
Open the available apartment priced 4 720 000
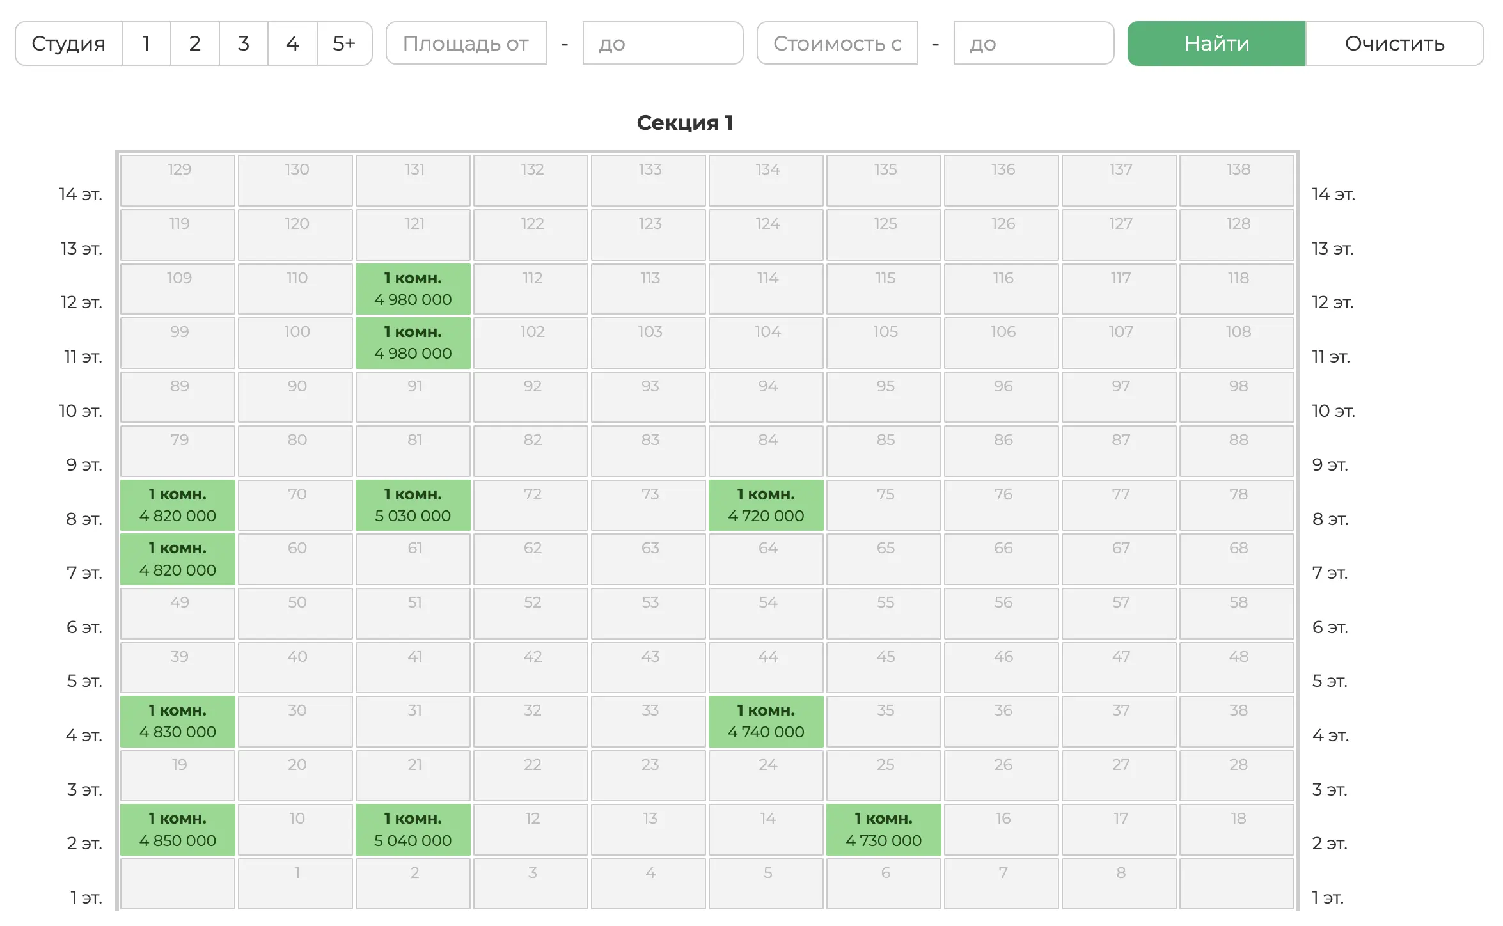pyautogui.click(x=766, y=505)
